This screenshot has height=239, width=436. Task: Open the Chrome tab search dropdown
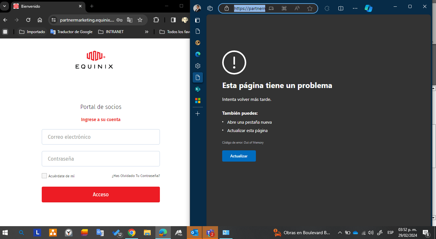point(4,6)
